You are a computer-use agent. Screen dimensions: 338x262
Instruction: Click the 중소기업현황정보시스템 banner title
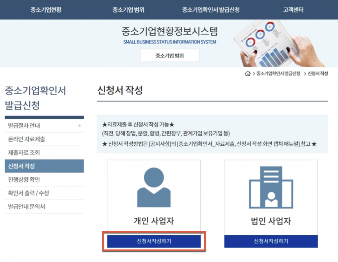pos(169,32)
